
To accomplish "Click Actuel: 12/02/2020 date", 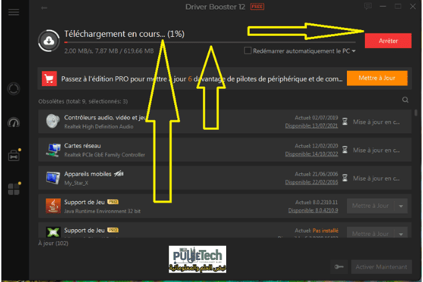I will [316, 146].
